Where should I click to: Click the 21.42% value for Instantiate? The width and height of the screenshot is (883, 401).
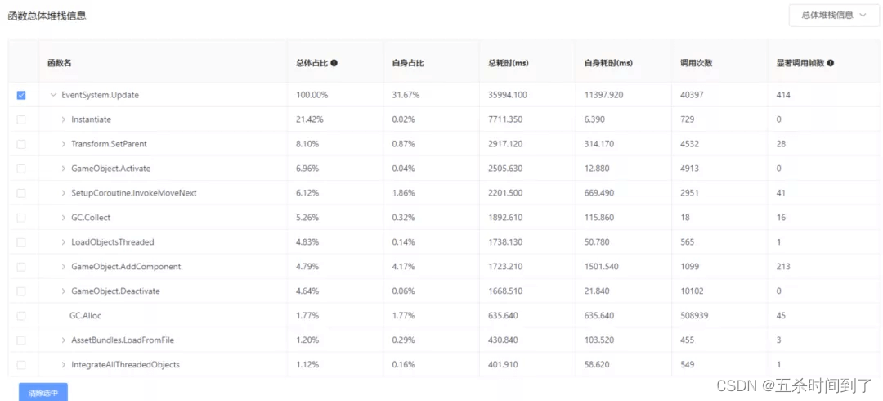[x=310, y=119]
